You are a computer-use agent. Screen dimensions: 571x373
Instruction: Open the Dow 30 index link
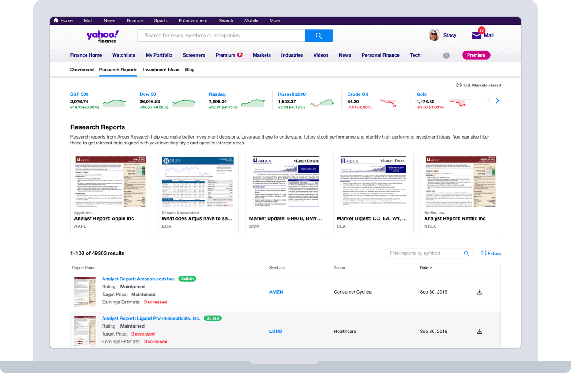148,94
